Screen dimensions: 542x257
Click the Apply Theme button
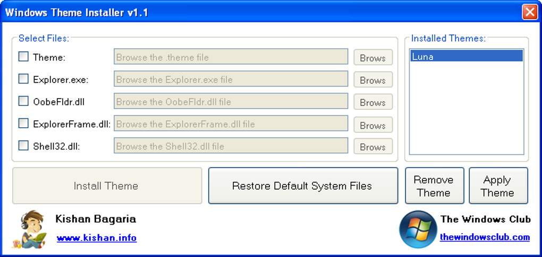pos(498,186)
